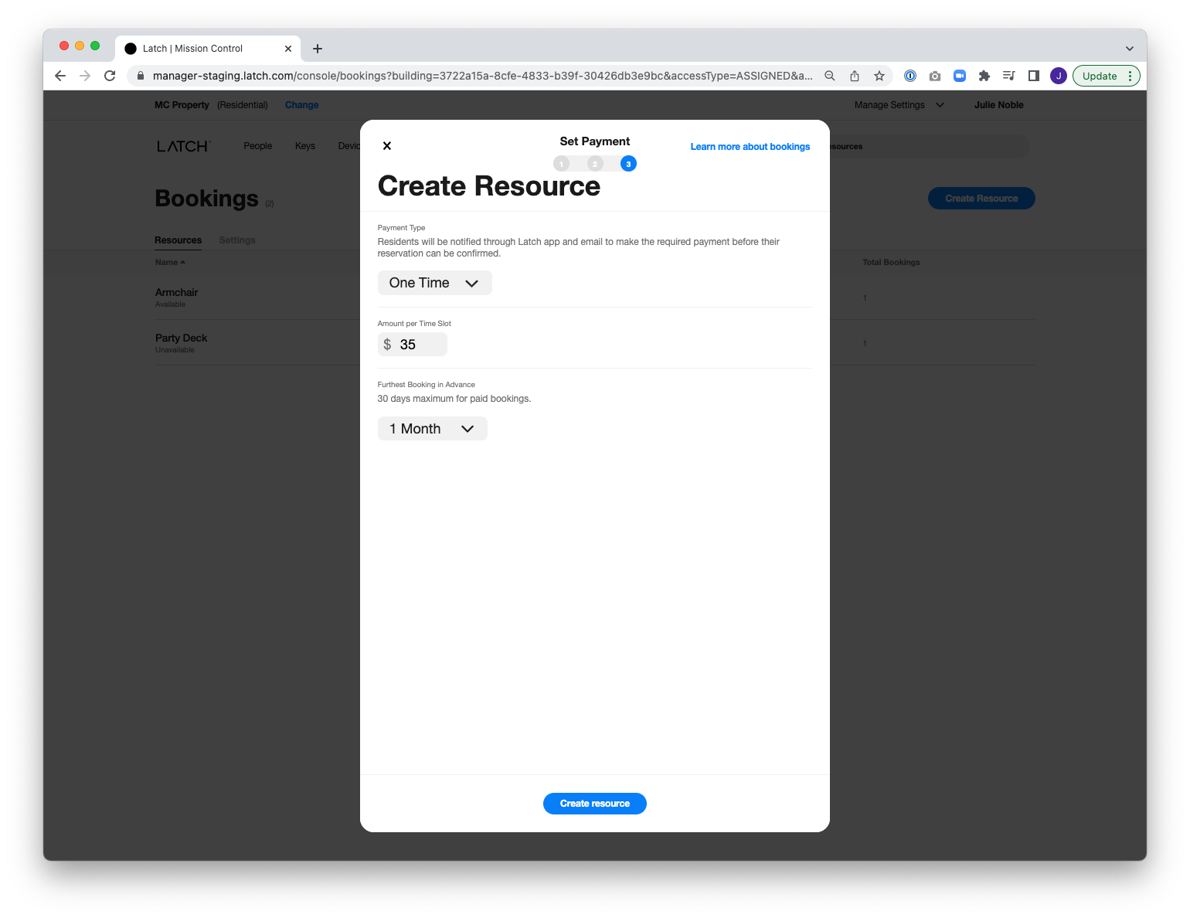Click the MC Property building name
The height and width of the screenshot is (918, 1190).
(182, 105)
